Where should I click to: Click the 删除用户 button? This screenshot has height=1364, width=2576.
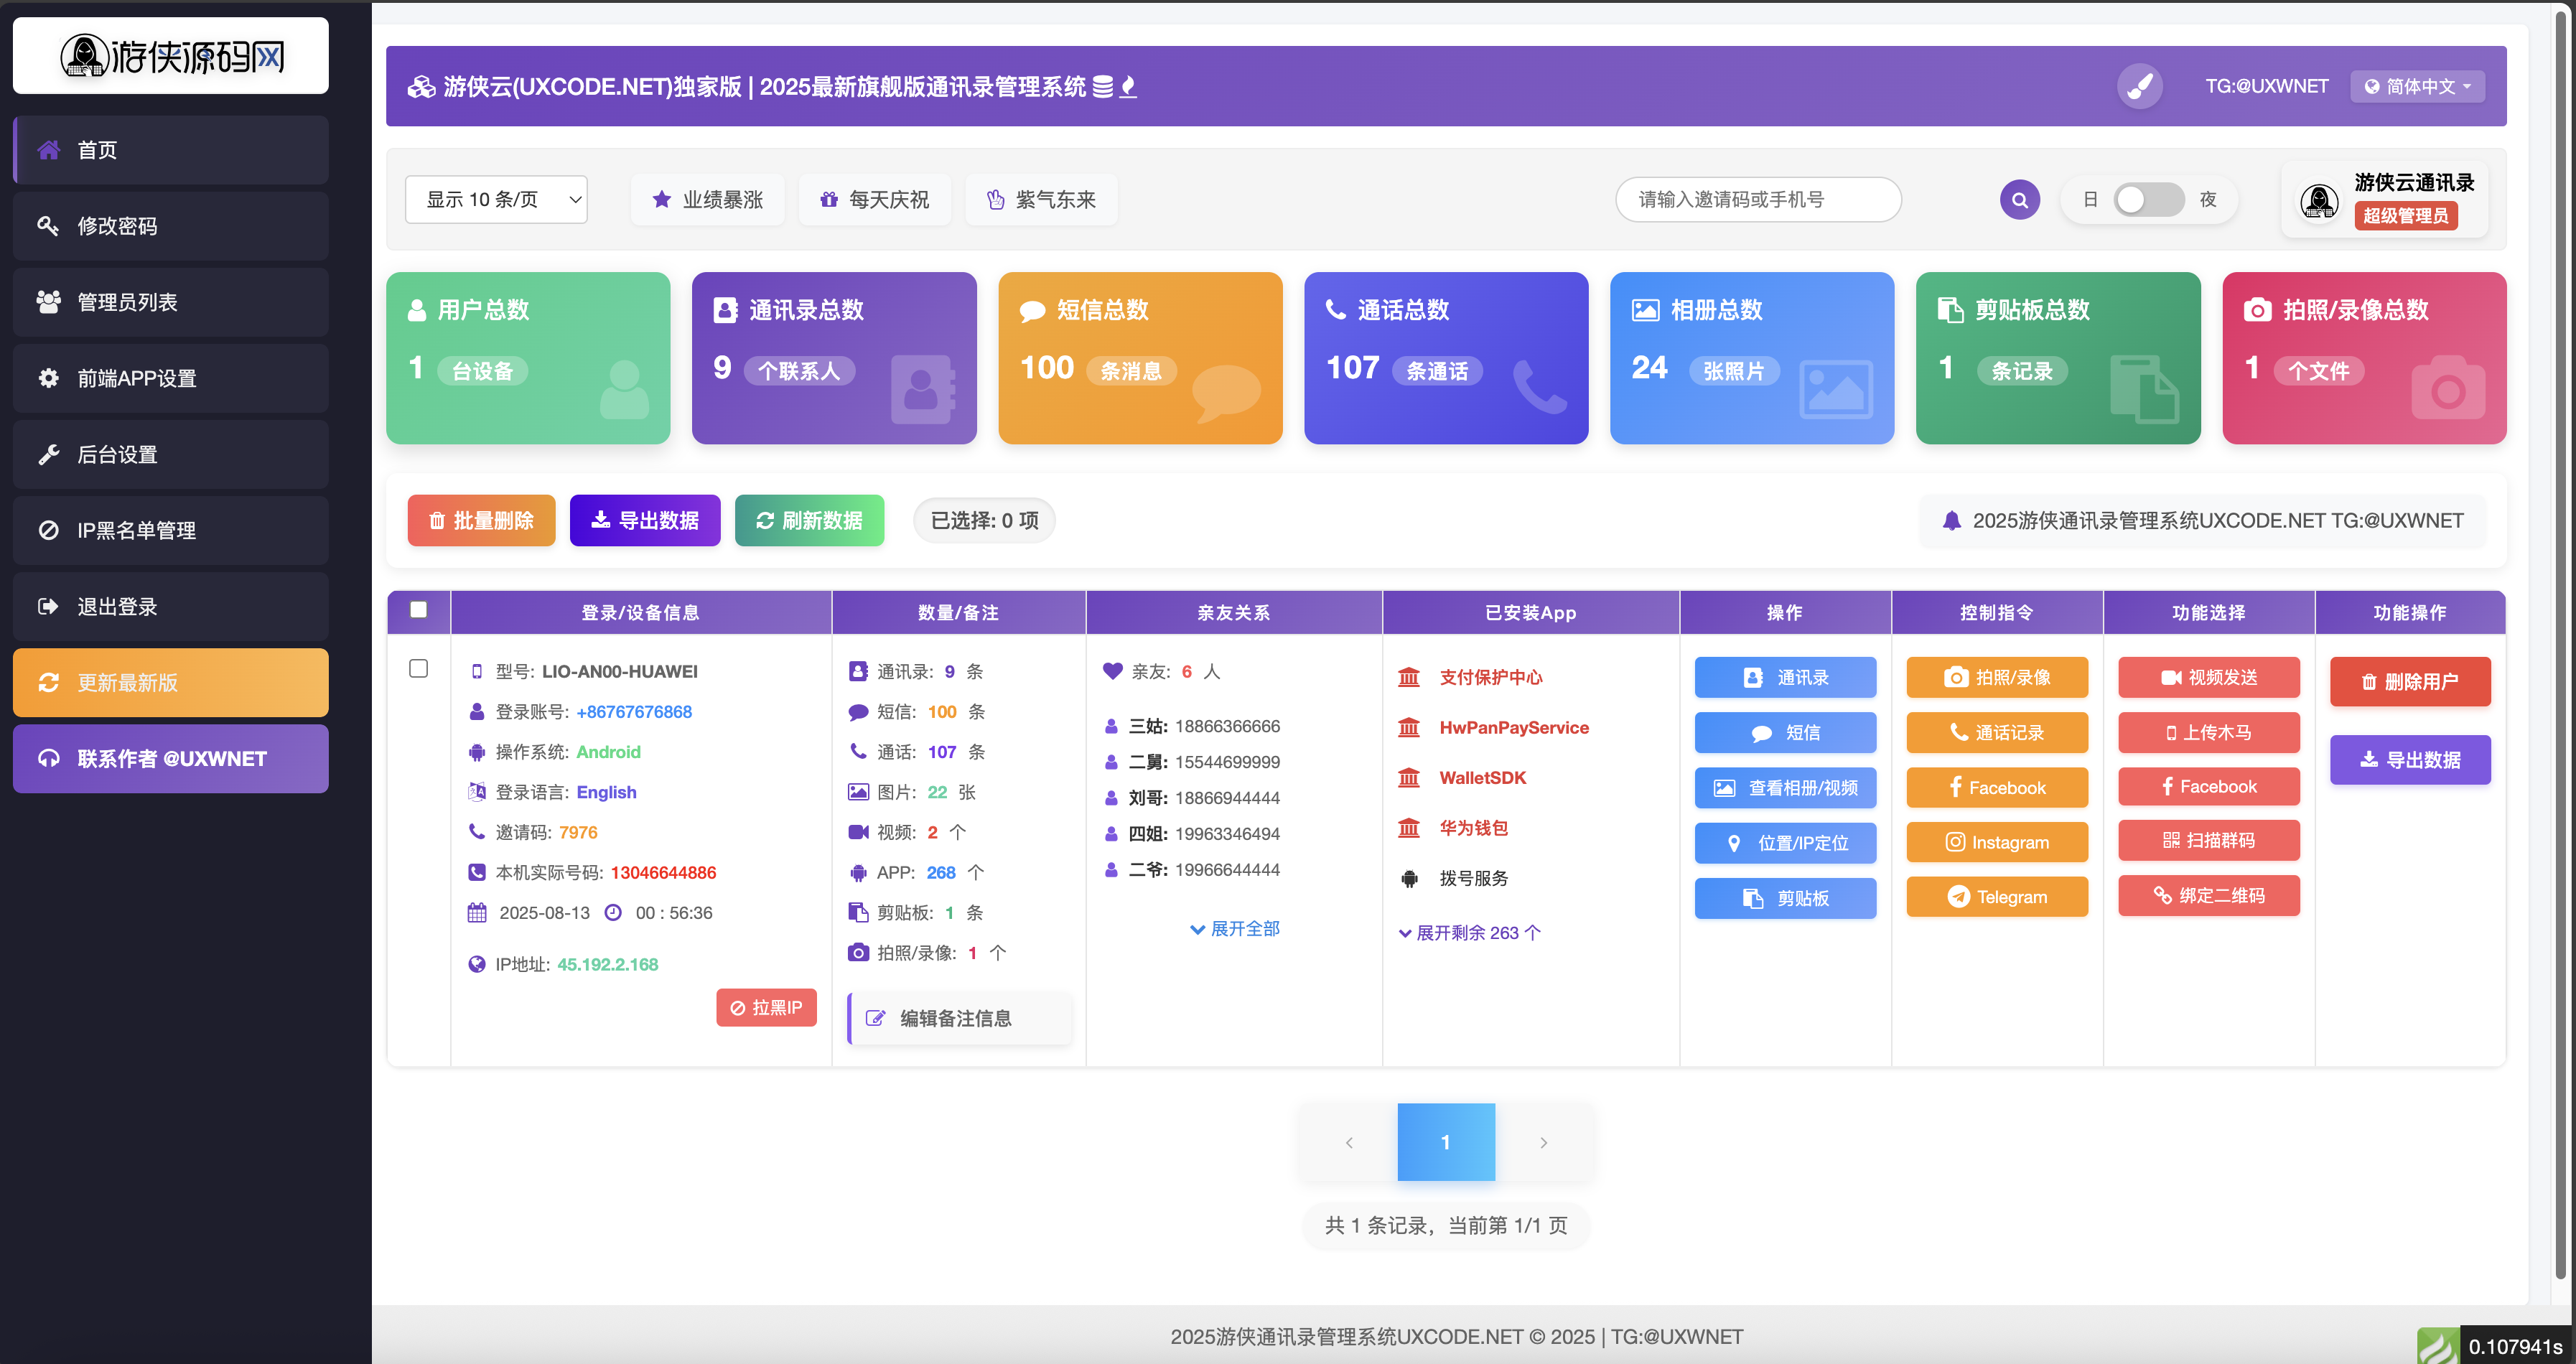2410,681
